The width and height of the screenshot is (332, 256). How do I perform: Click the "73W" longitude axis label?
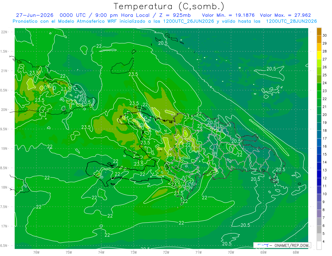[x=134, y=252]
